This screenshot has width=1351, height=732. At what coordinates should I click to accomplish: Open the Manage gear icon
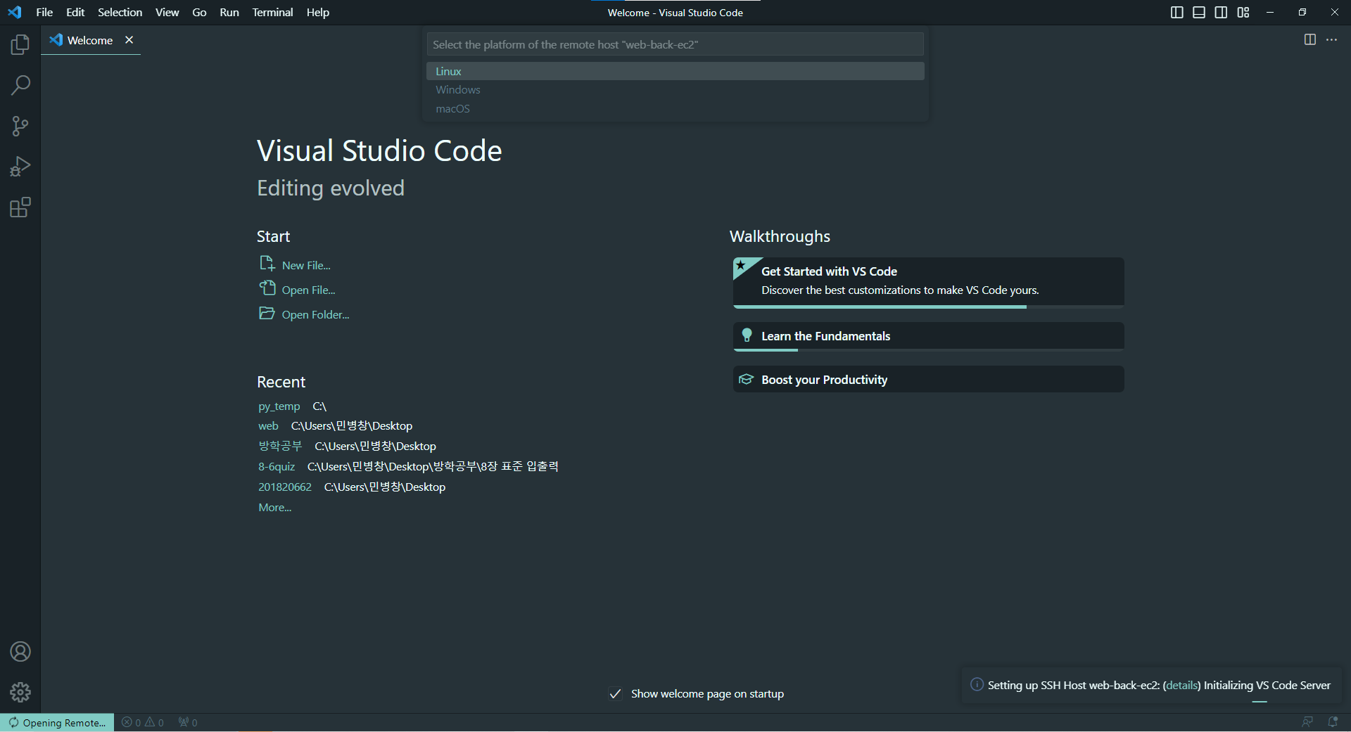(x=20, y=693)
